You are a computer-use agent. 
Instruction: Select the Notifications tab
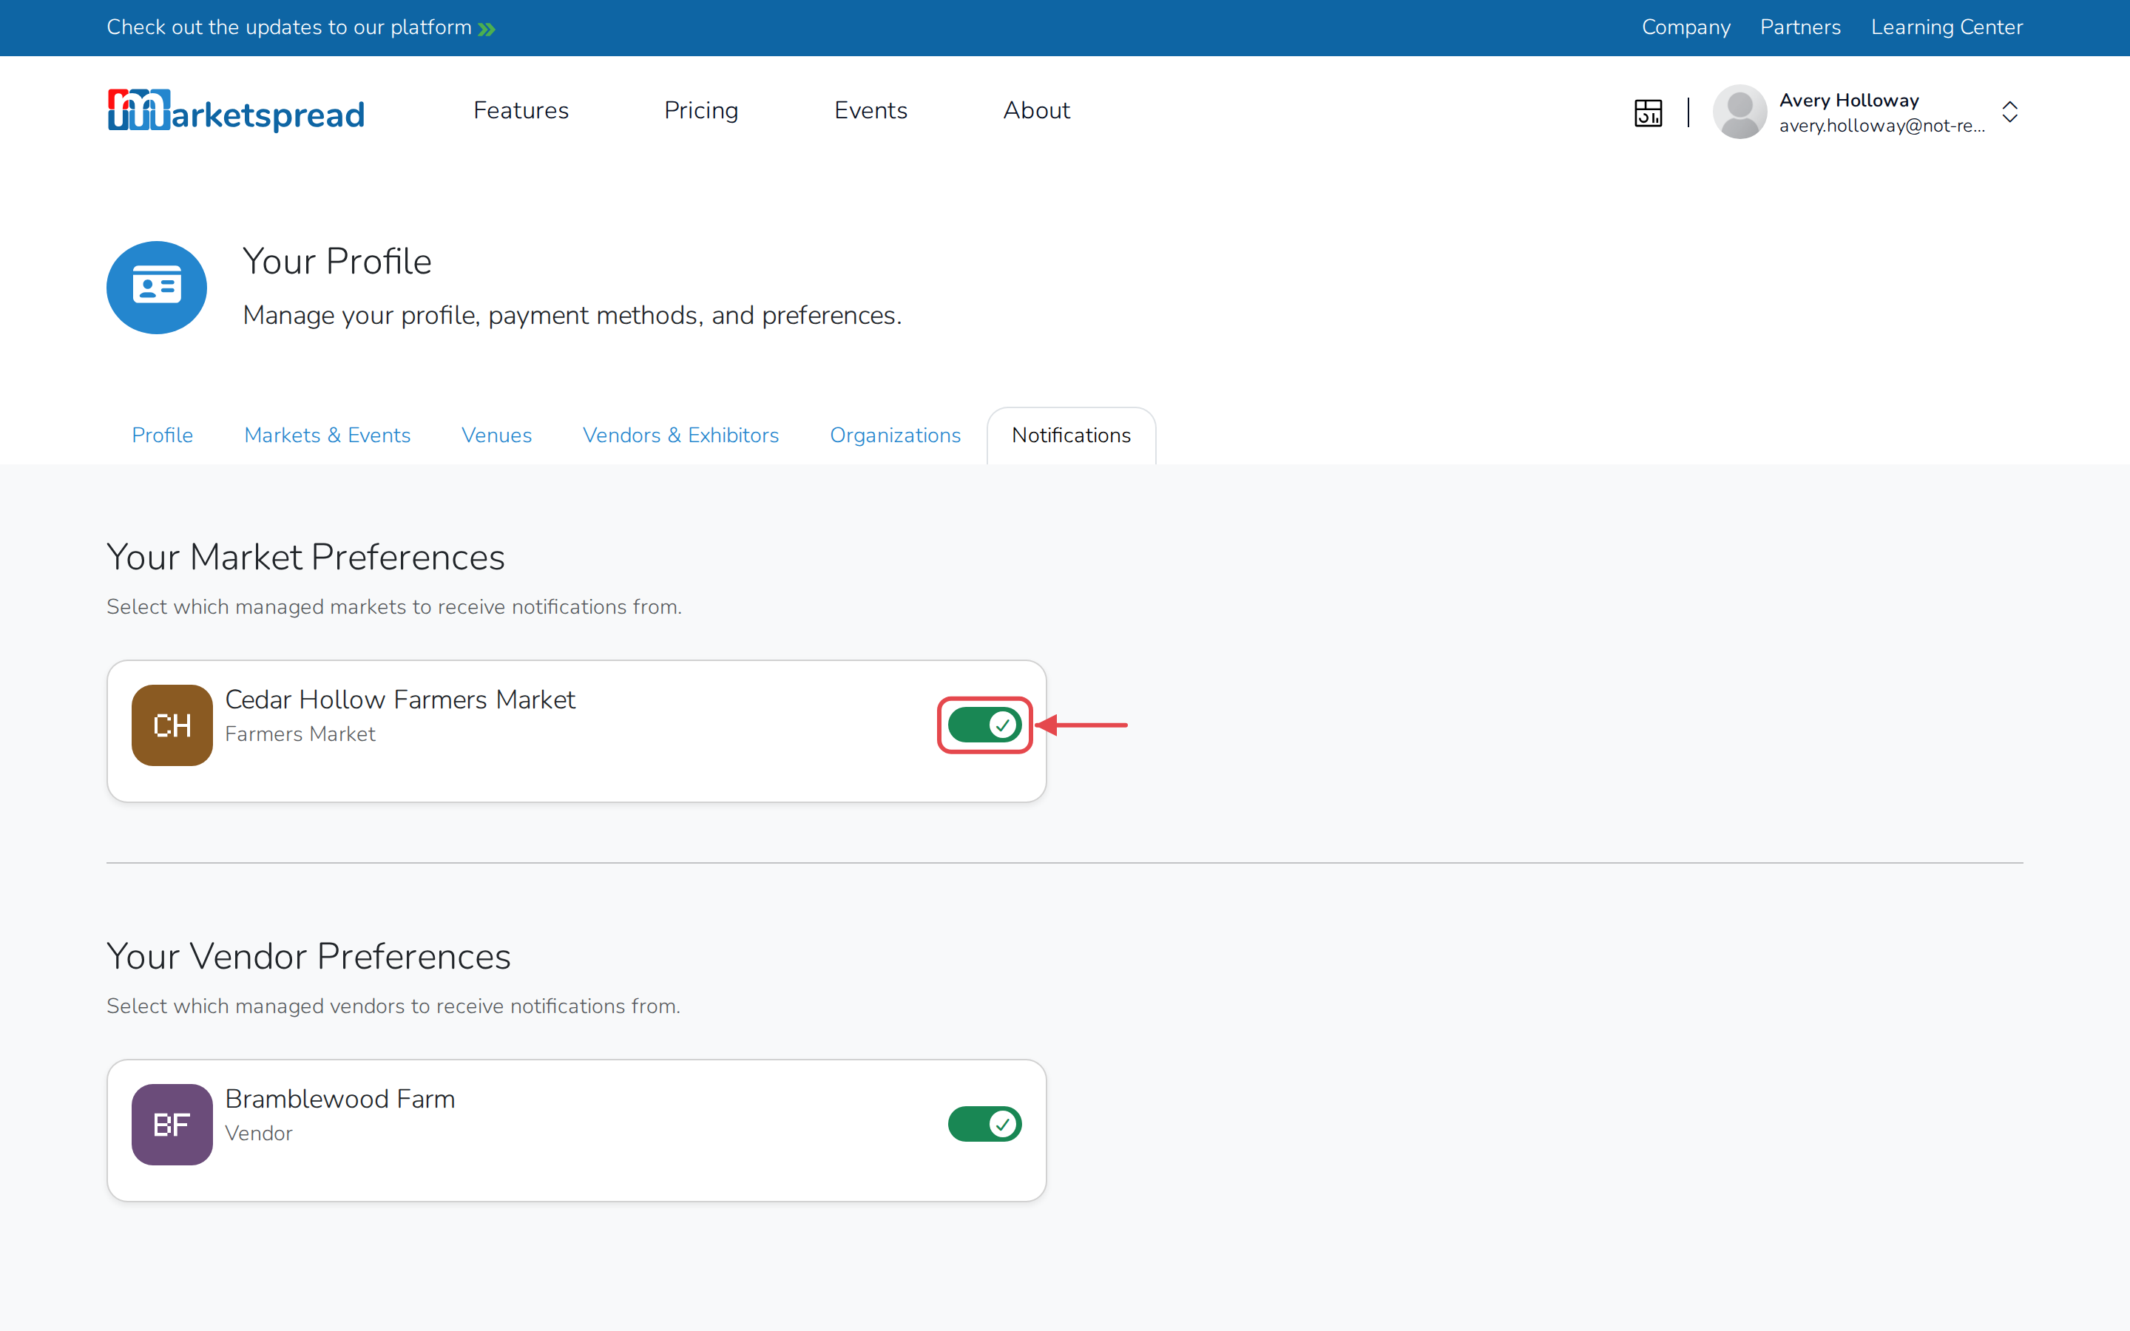(1071, 435)
